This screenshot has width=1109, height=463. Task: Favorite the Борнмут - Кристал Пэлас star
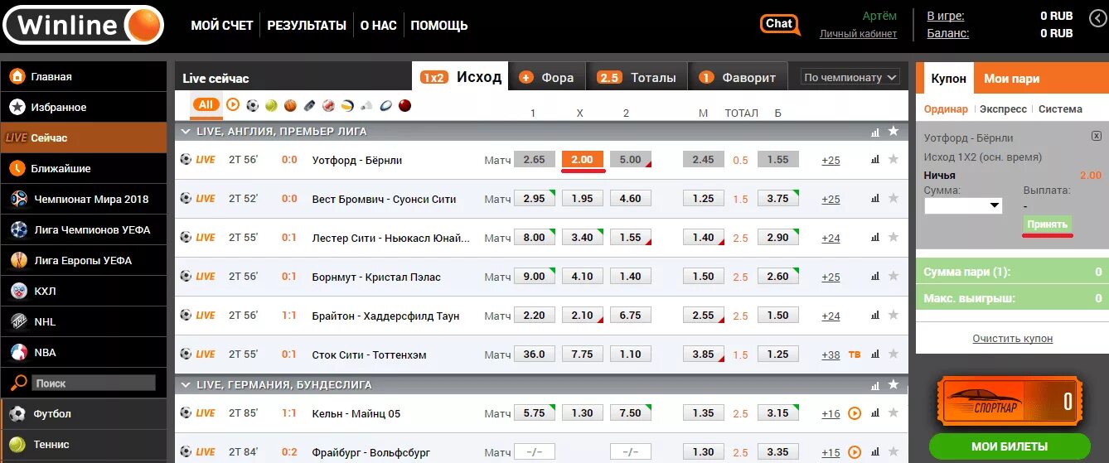pos(893,276)
